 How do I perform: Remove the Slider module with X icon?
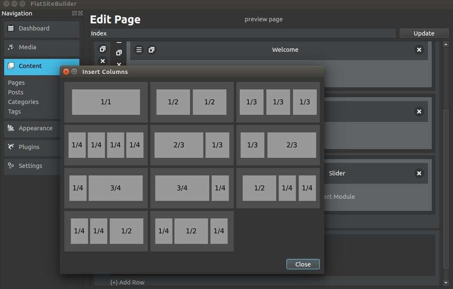pyautogui.click(x=419, y=173)
